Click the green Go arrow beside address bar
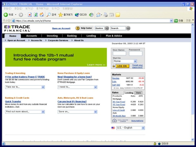 coord(176,21)
